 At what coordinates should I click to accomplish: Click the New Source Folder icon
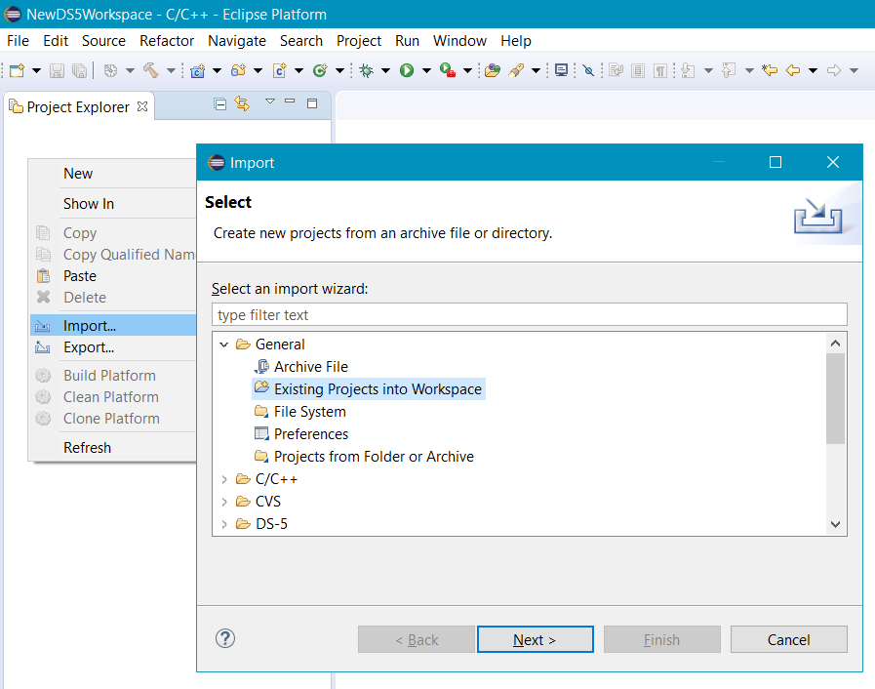[x=238, y=70]
